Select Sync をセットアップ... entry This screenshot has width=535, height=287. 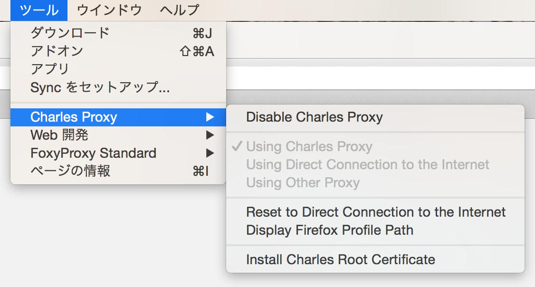[118, 87]
